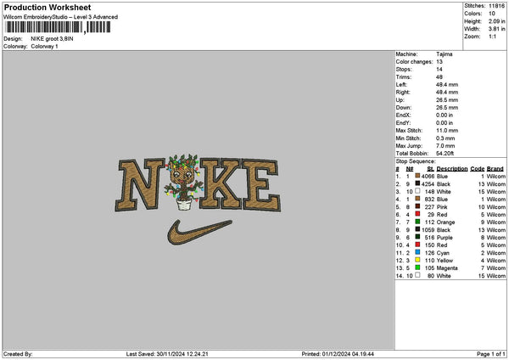The image size is (509, 360).
Task: Click the Yellow description in row 12
Action: 445,261
